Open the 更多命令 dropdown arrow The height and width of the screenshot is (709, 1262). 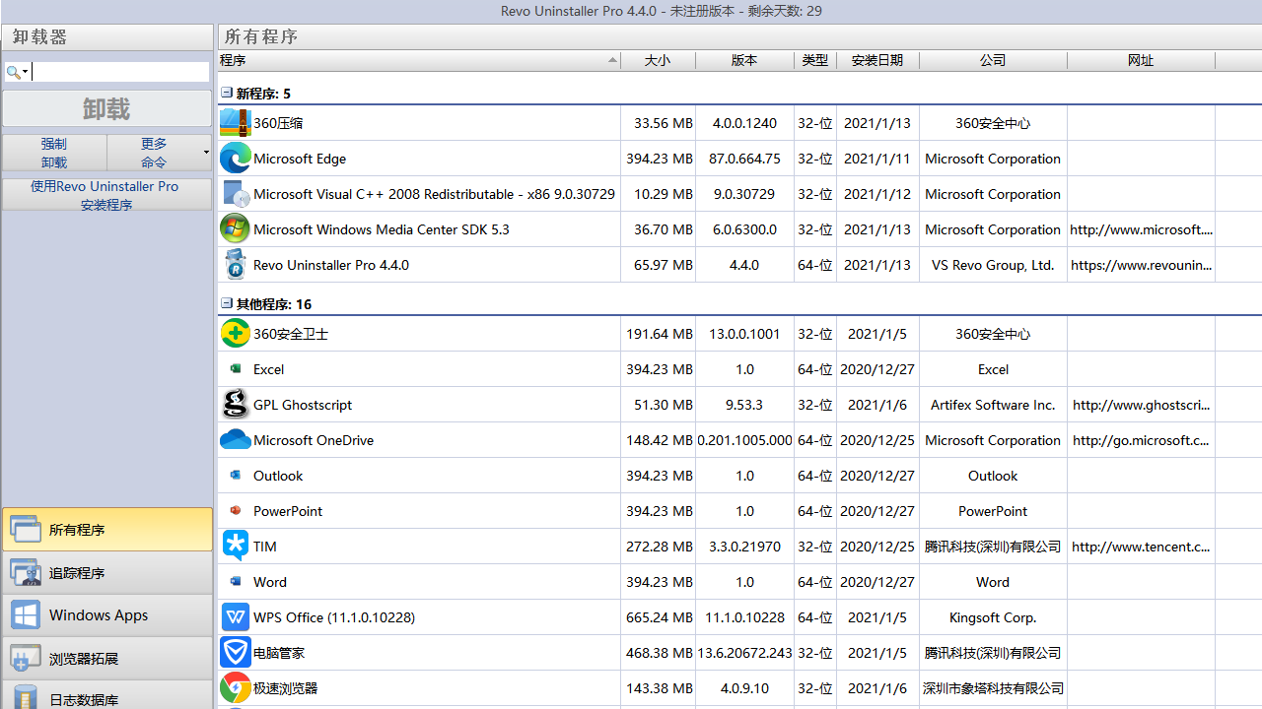pyautogui.click(x=204, y=152)
